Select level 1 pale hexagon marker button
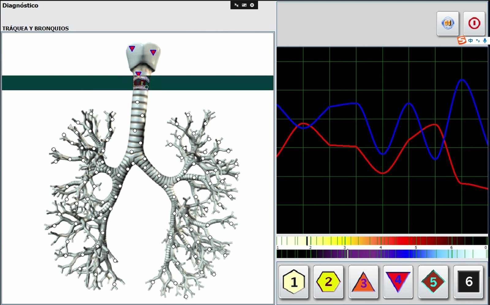This screenshot has width=490, height=305. tap(293, 281)
